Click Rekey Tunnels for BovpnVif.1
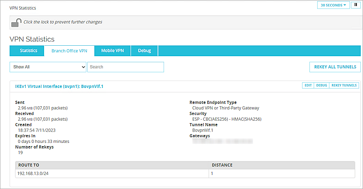The width and height of the screenshot is (363, 189). [x=344, y=85]
